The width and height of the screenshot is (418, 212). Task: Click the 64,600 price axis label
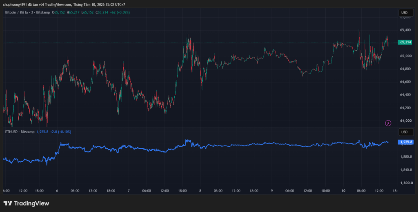405,82
